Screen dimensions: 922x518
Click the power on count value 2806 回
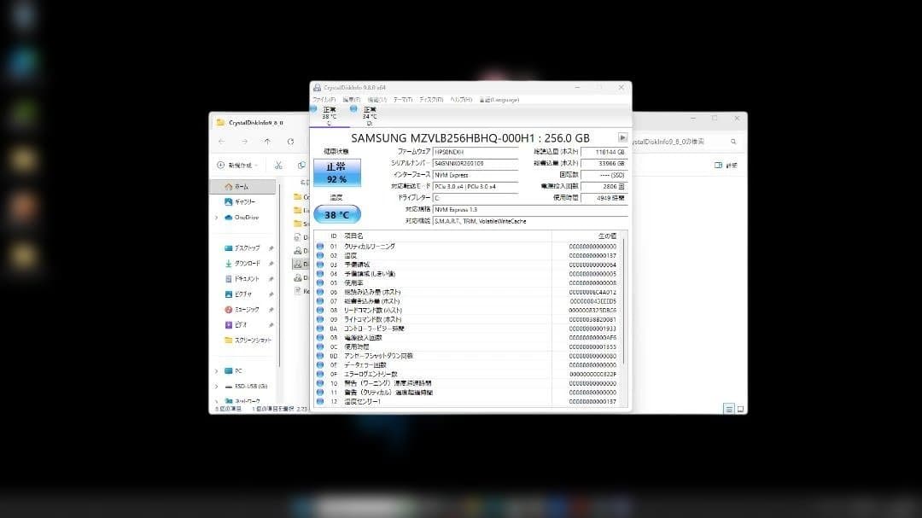pos(604,186)
